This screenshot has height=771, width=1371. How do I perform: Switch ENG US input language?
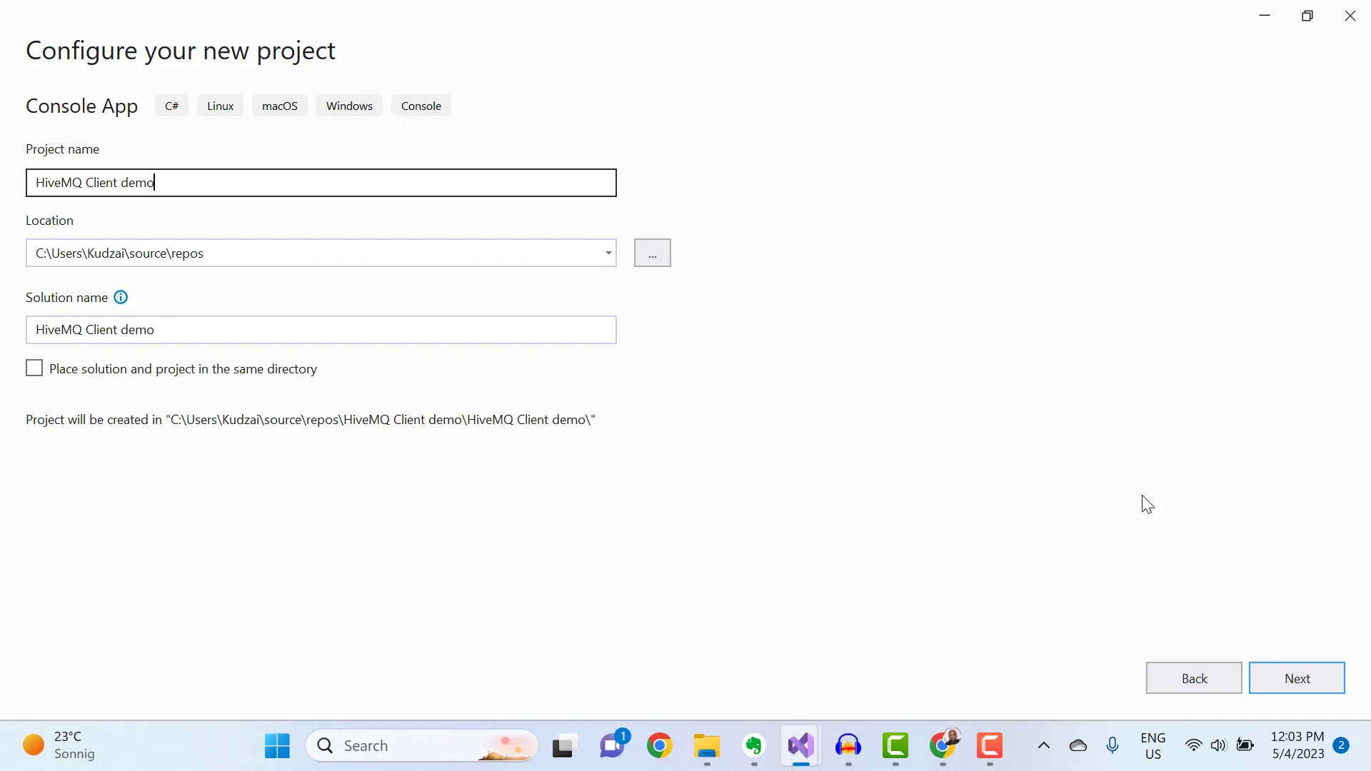(x=1153, y=746)
